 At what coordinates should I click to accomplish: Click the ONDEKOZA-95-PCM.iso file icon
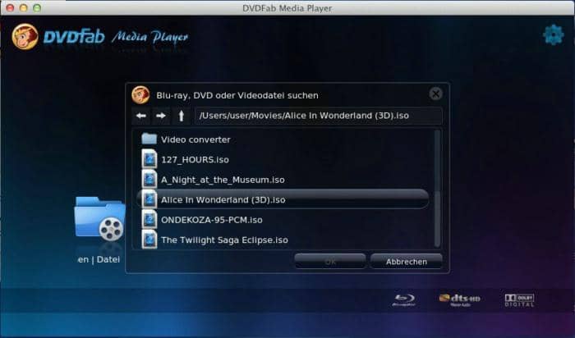click(x=149, y=219)
